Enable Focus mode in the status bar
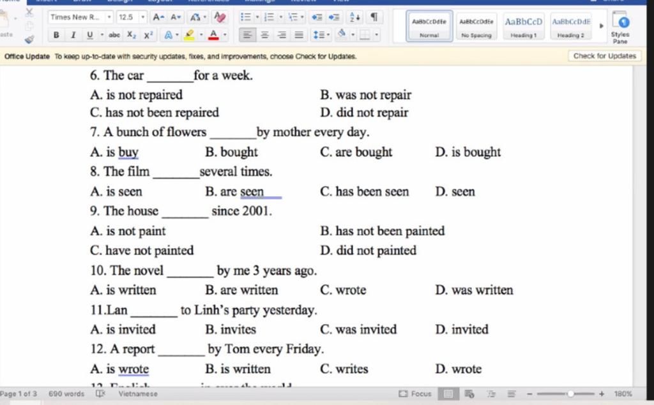Screen dimensions: 654x405 (415, 394)
